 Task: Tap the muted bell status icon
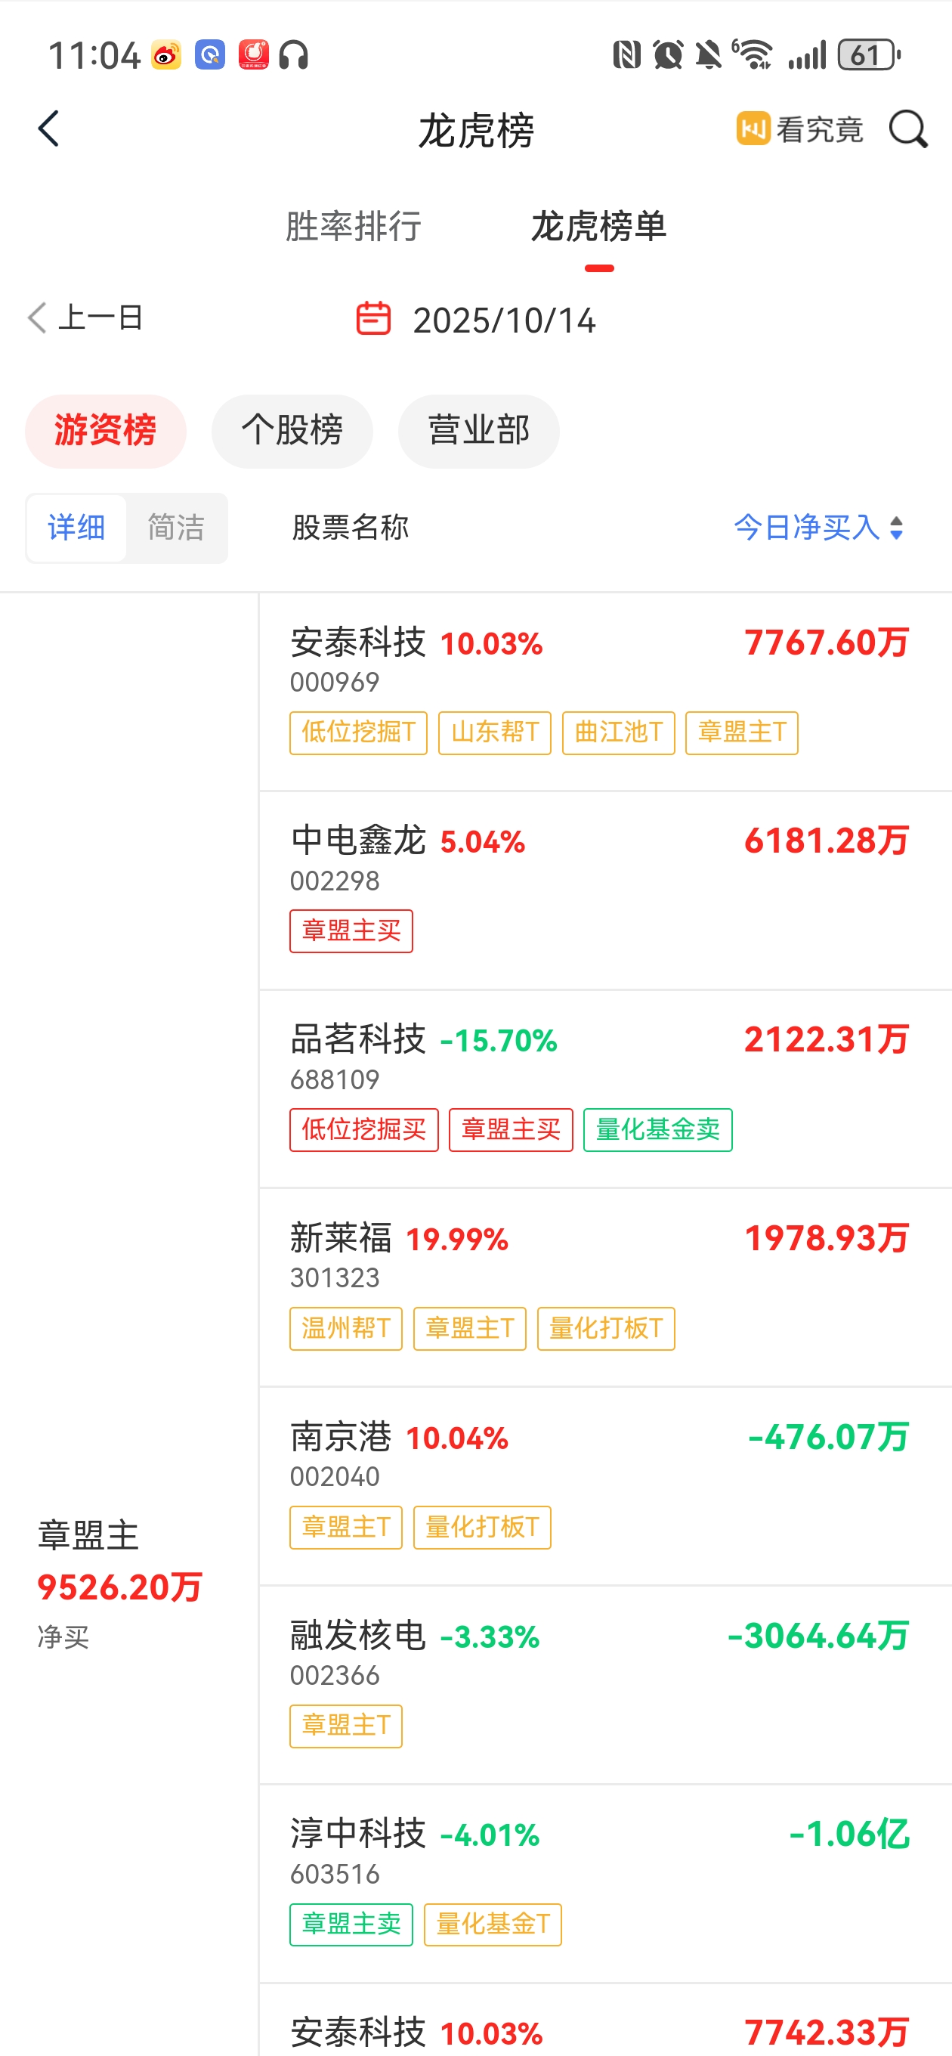pyautogui.click(x=708, y=55)
